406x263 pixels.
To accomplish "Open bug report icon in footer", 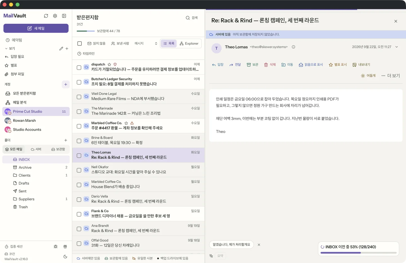I will click(56, 246).
